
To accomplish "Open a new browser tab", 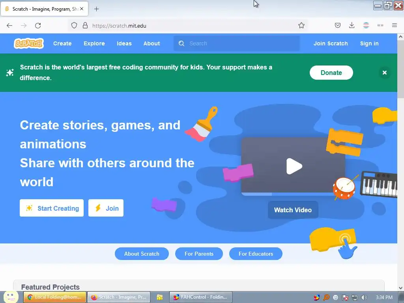I will 96,9.
